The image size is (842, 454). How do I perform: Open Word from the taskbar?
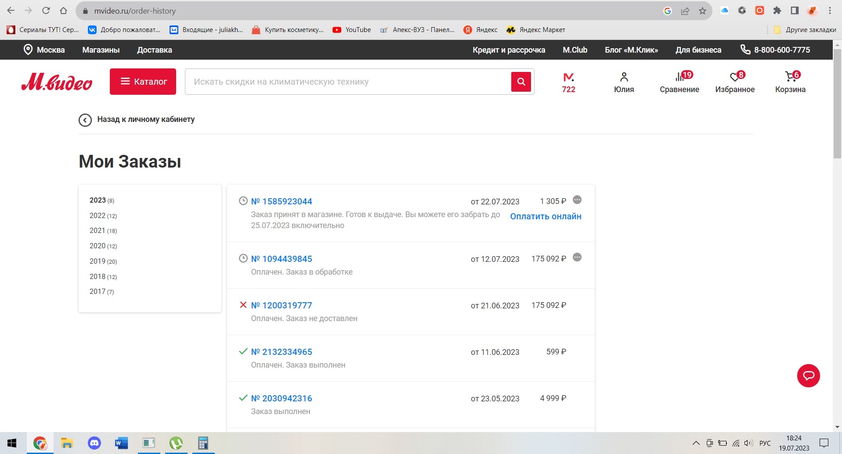pos(121,443)
